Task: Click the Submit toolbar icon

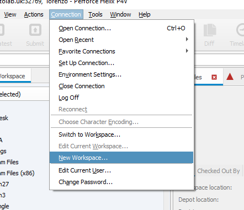Action: point(35,30)
